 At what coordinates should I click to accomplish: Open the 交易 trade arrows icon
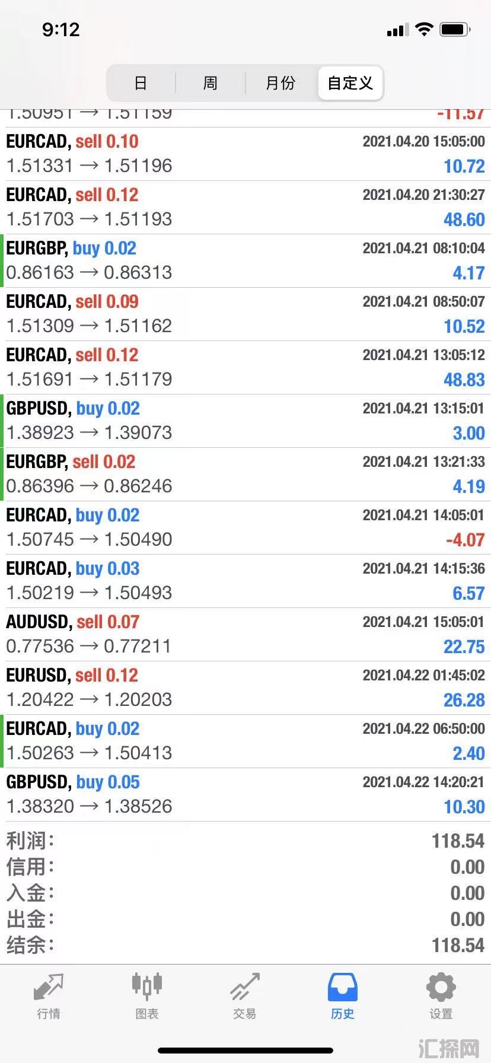pos(245,987)
